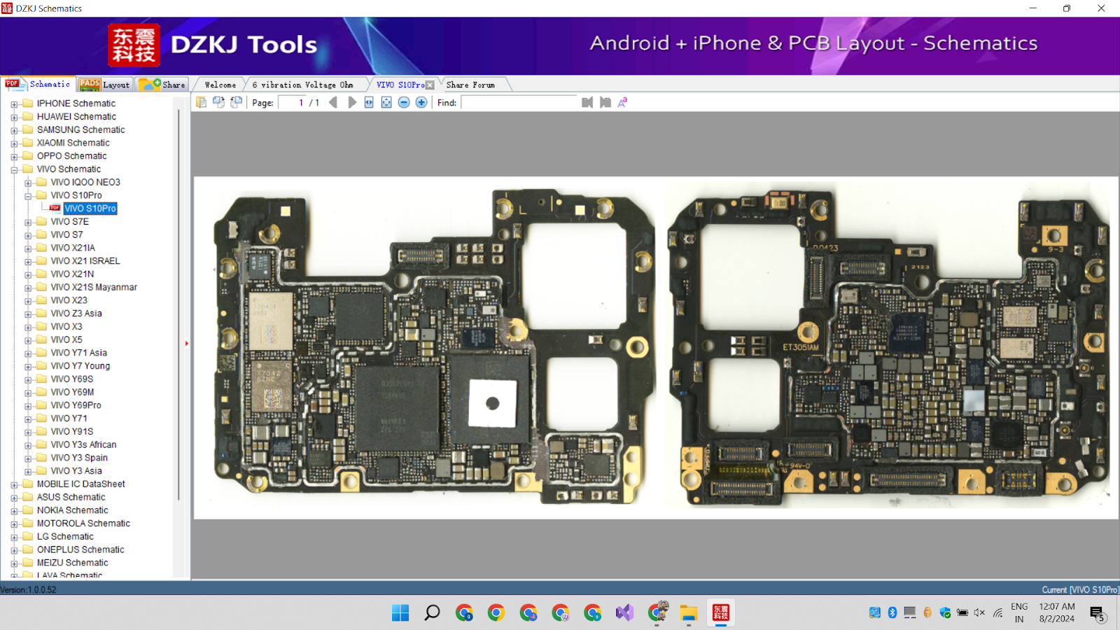Click into the Find text field
Screen dimensions: 1120x630
pyautogui.click(x=519, y=102)
